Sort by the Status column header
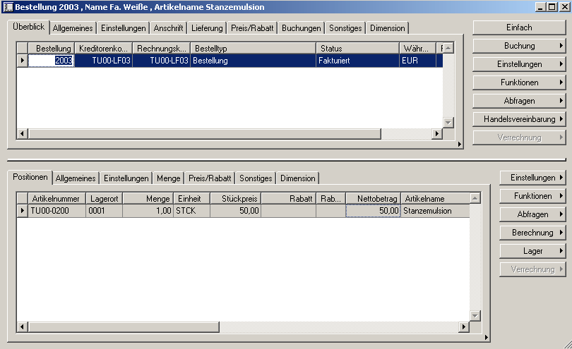 coord(357,48)
